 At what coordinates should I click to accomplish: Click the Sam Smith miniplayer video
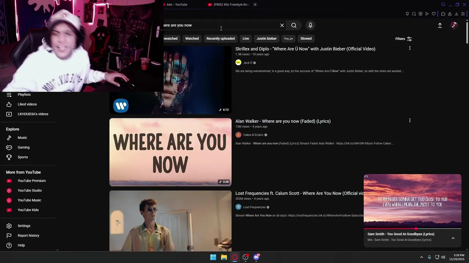pos(413,201)
